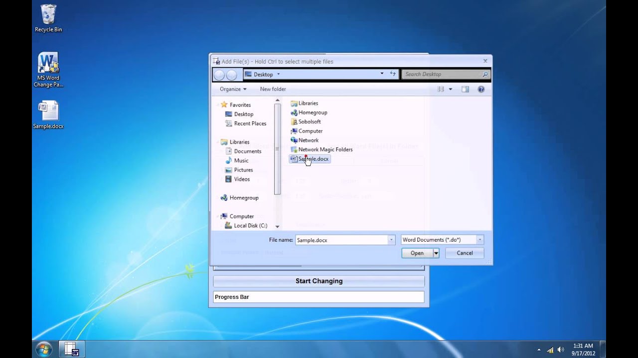This screenshot has width=638, height=358.
Task: Select Desktop under Favorites
Action: (239, 114)
